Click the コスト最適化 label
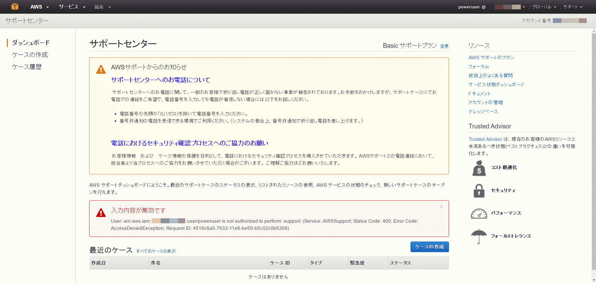 point(504,167)
